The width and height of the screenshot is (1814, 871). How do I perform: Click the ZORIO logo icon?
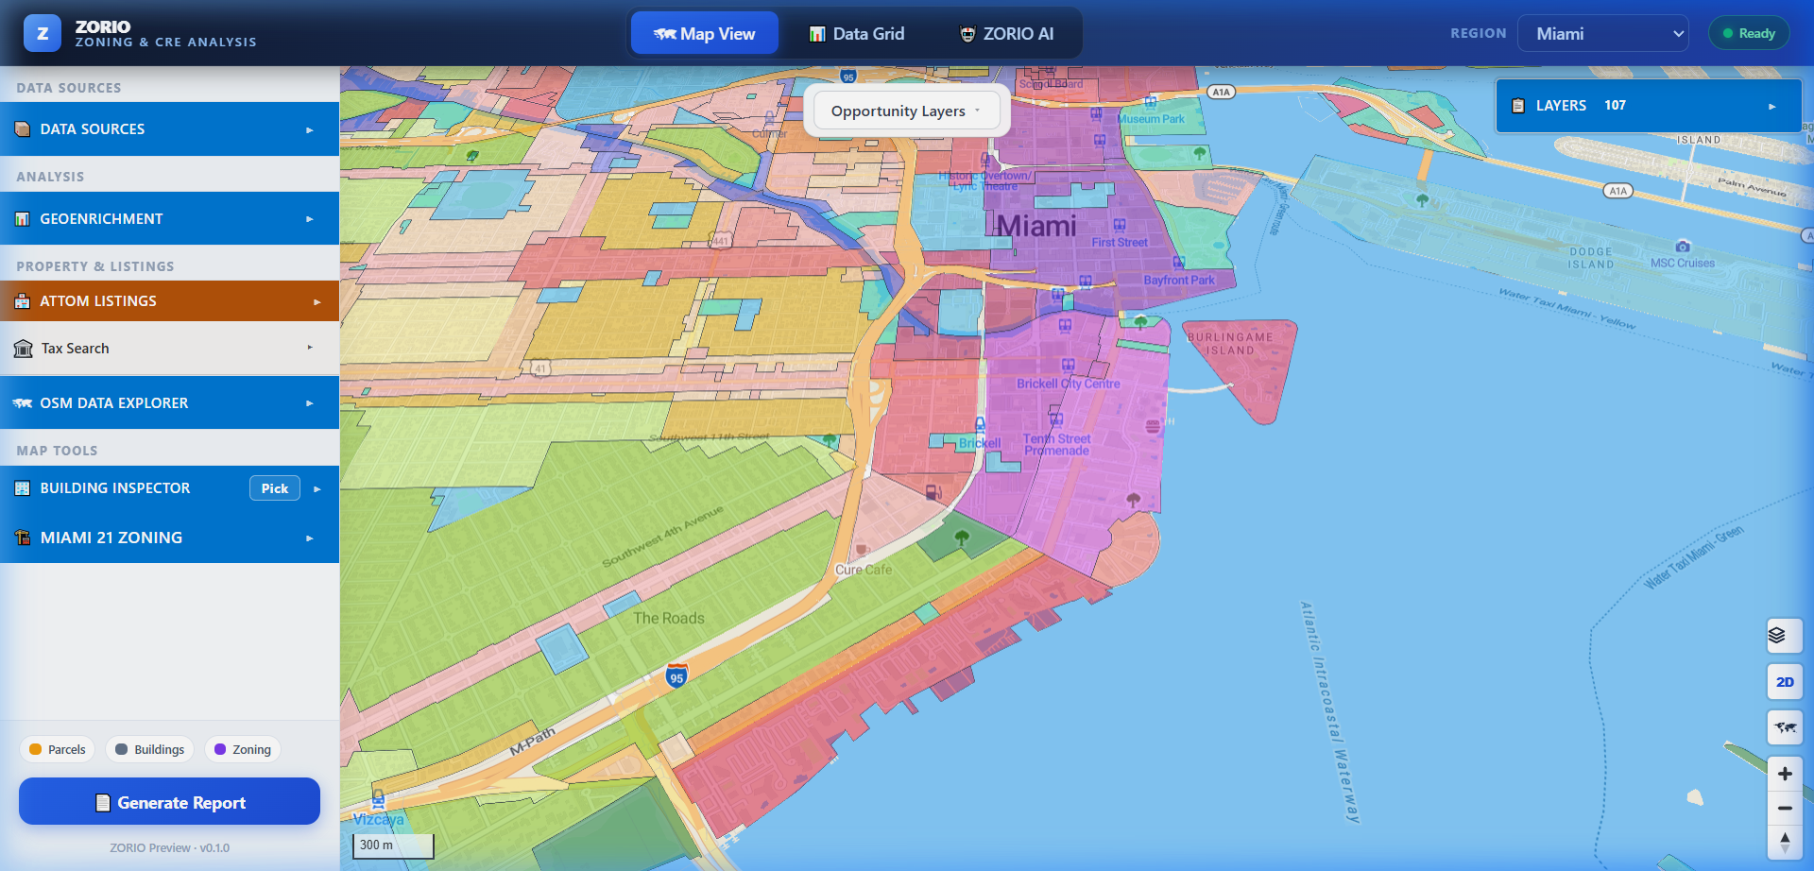click(x=43, y=33)
